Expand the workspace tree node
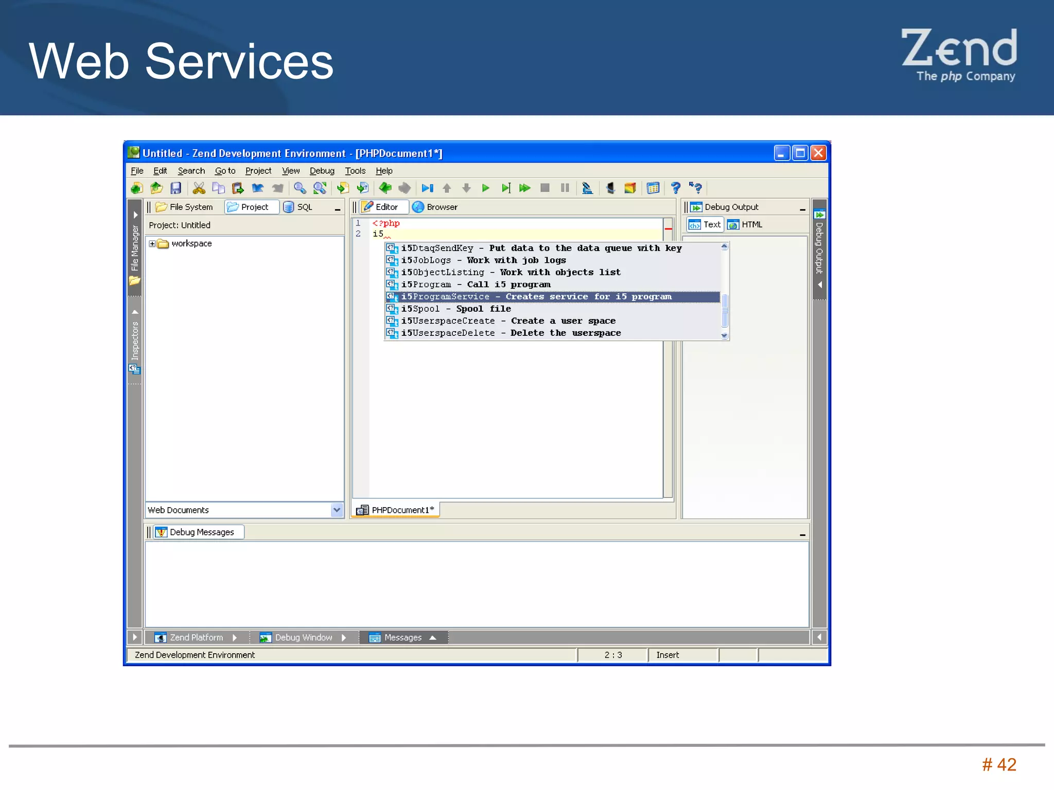Image resolution: width=1054 pixels, height=790 pixels. click(152, 244)
